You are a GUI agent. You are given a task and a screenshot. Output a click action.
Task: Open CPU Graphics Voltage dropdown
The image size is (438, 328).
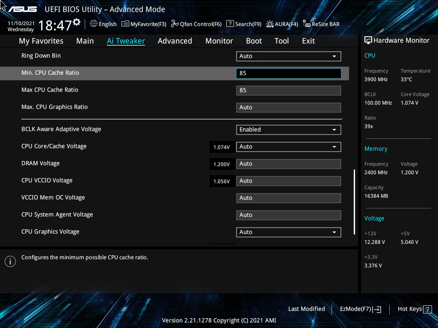tap(289, 232)
